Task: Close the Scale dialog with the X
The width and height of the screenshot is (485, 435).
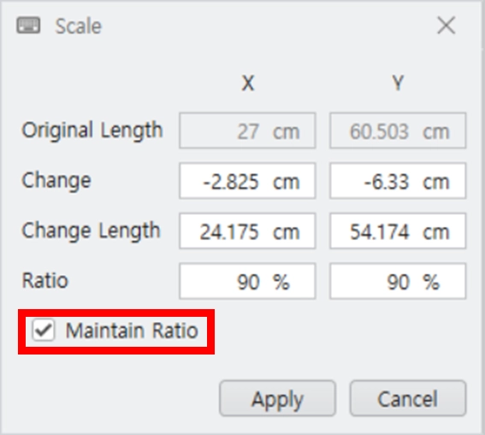Action: coord(446,26)
